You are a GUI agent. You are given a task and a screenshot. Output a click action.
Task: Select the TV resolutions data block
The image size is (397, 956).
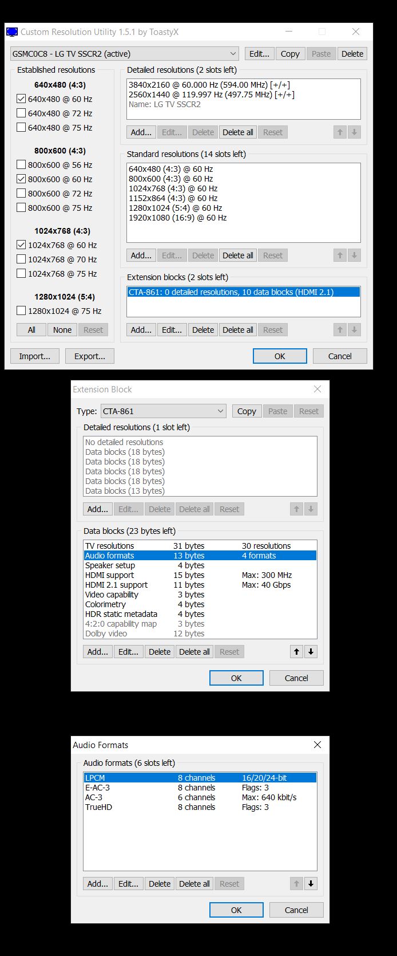click(x=200, y=546)
